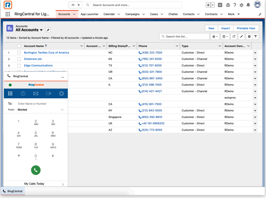Open the Phone column header menu
This screenshot has width=266, height=198.
point(177,46)
